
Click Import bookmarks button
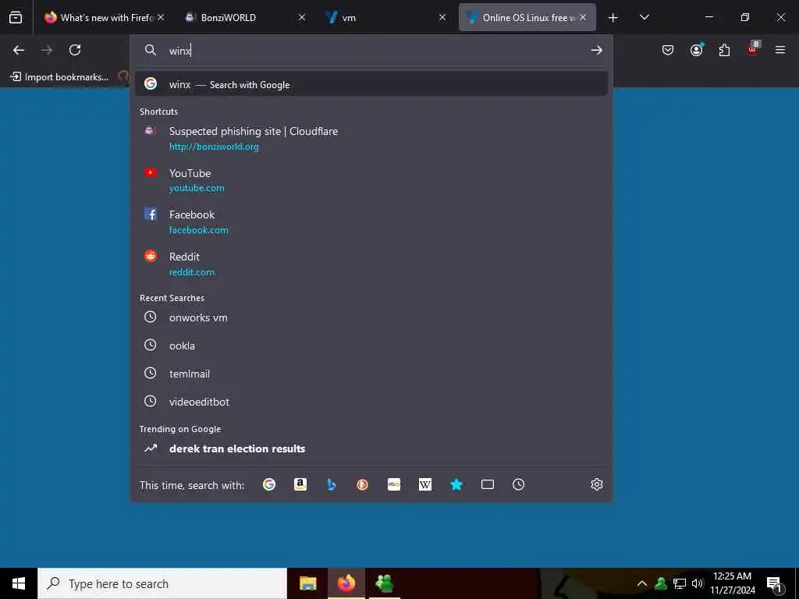pos(59,77)
